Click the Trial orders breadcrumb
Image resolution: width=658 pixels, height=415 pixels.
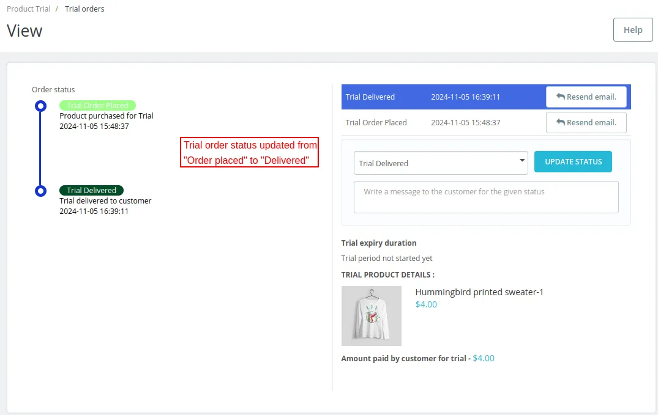tap(84, 9)
